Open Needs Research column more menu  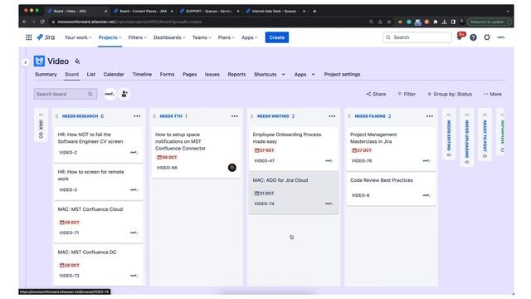[x=137, y=116]
